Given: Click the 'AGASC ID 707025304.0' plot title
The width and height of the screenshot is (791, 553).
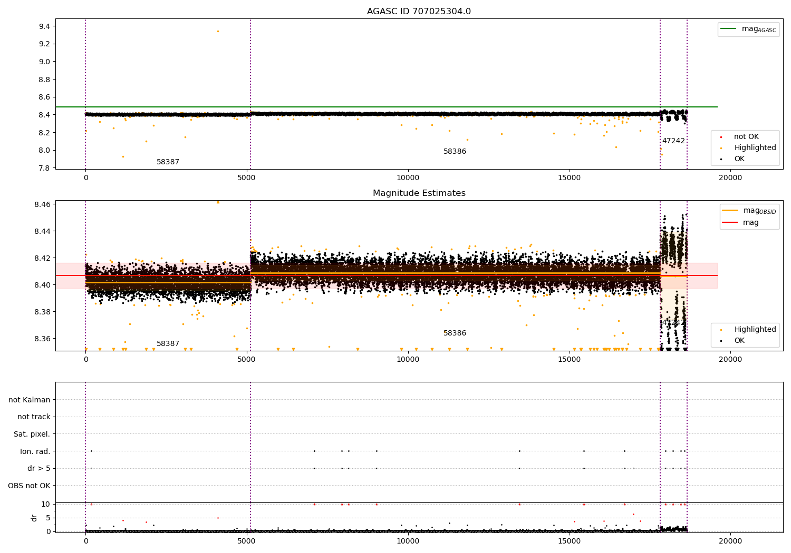Looking at the screenshot, I should click(x=419, y=12).
